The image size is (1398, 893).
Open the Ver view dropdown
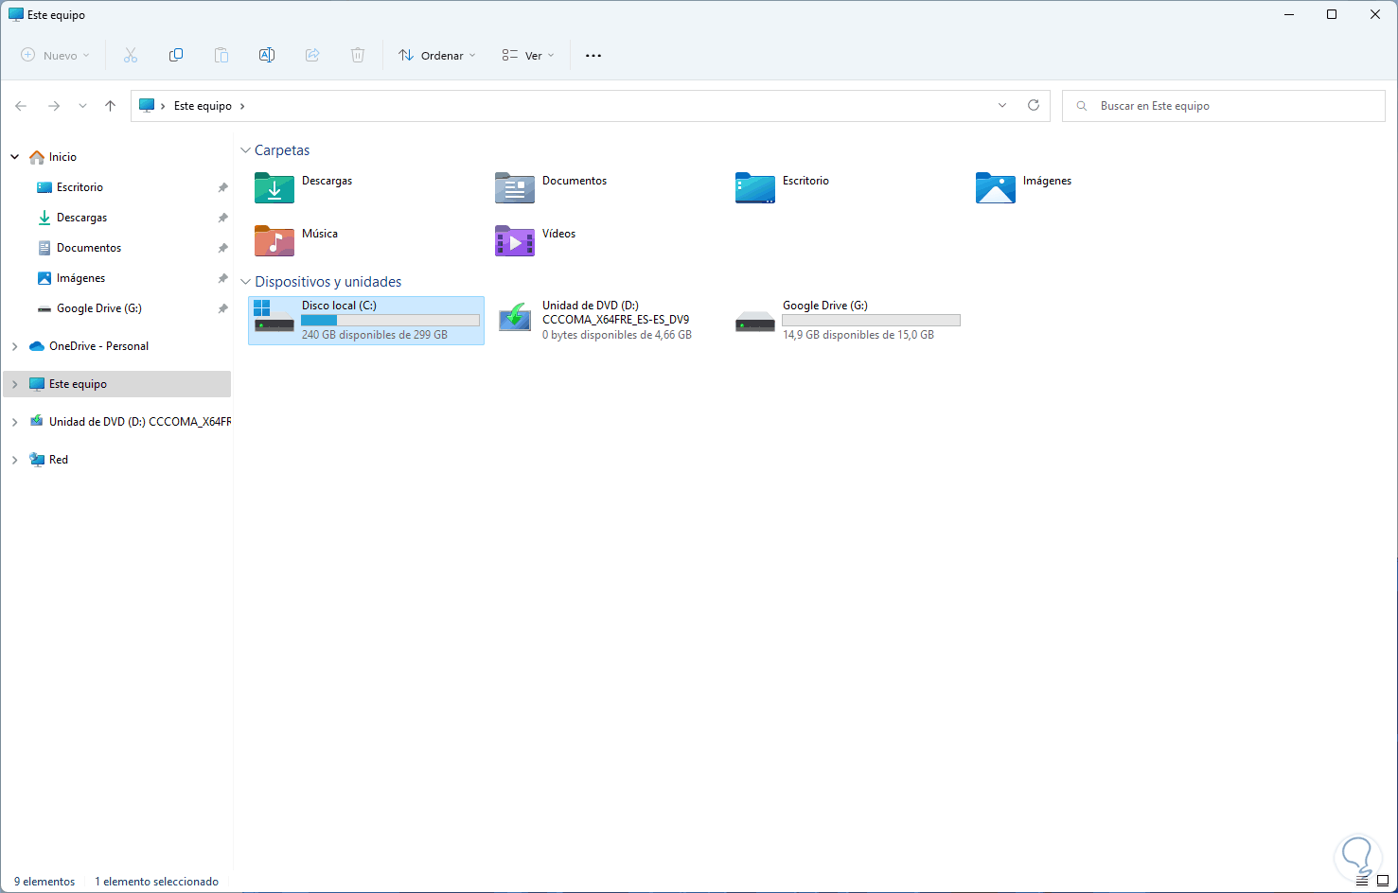coord(528,55)
